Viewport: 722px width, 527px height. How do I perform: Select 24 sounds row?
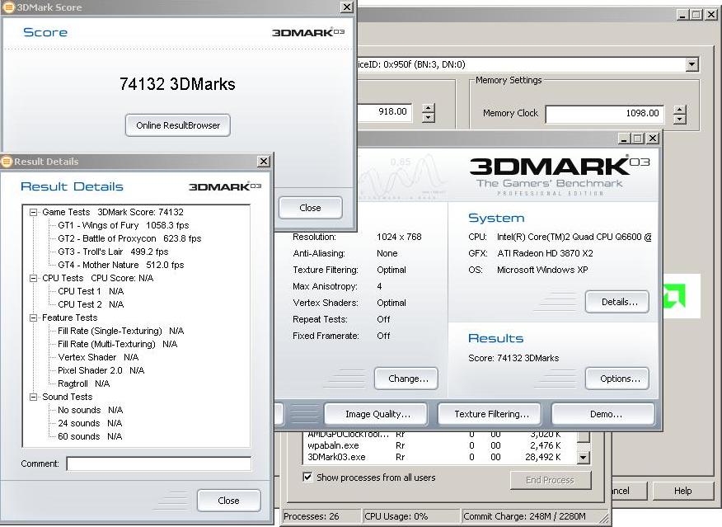(x=90, y=423)
